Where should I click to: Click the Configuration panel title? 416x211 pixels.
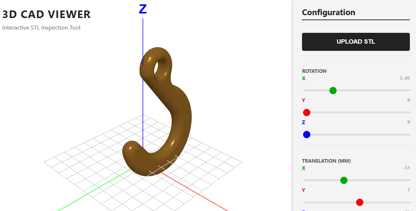tap(329, 12)
